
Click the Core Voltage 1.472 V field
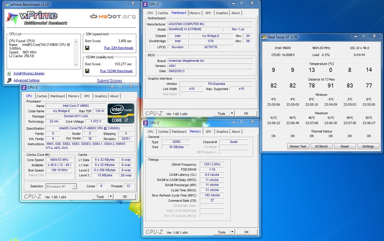pos(96,122)
